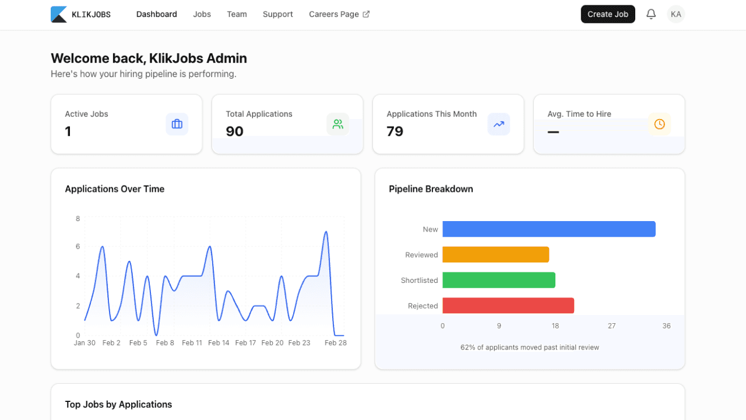
Task: Click the clock icon on Avg. Time to Hire
Action: click(x=659, y=124)
